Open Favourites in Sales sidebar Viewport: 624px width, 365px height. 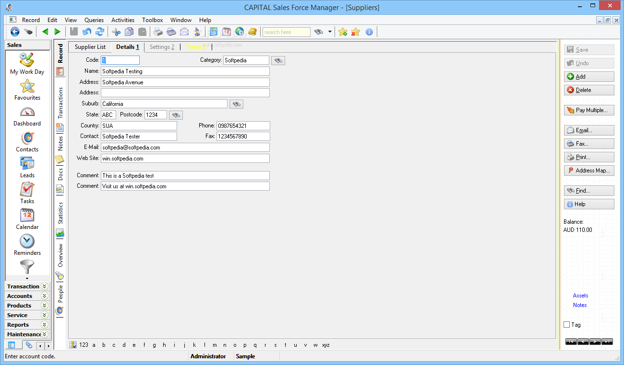27,90
